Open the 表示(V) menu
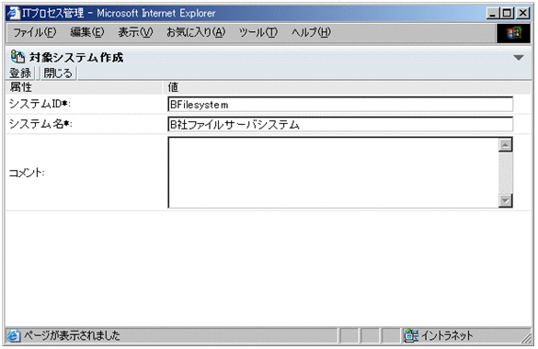The width and height of the screenshot is (538, 349). 135,32
